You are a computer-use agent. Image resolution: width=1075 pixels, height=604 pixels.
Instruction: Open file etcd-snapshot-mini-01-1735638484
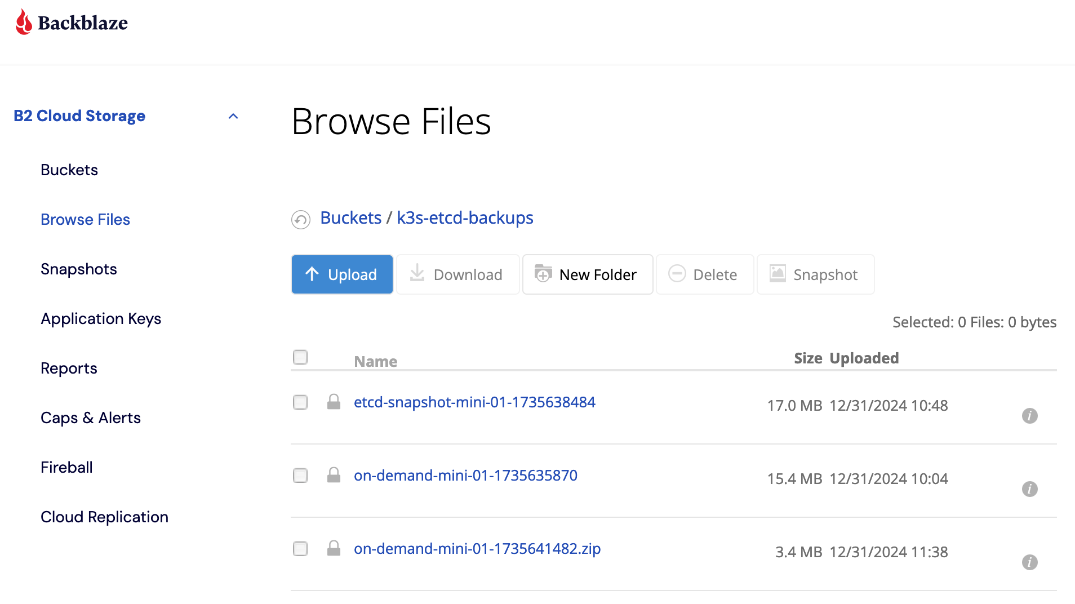click(474, 402)
